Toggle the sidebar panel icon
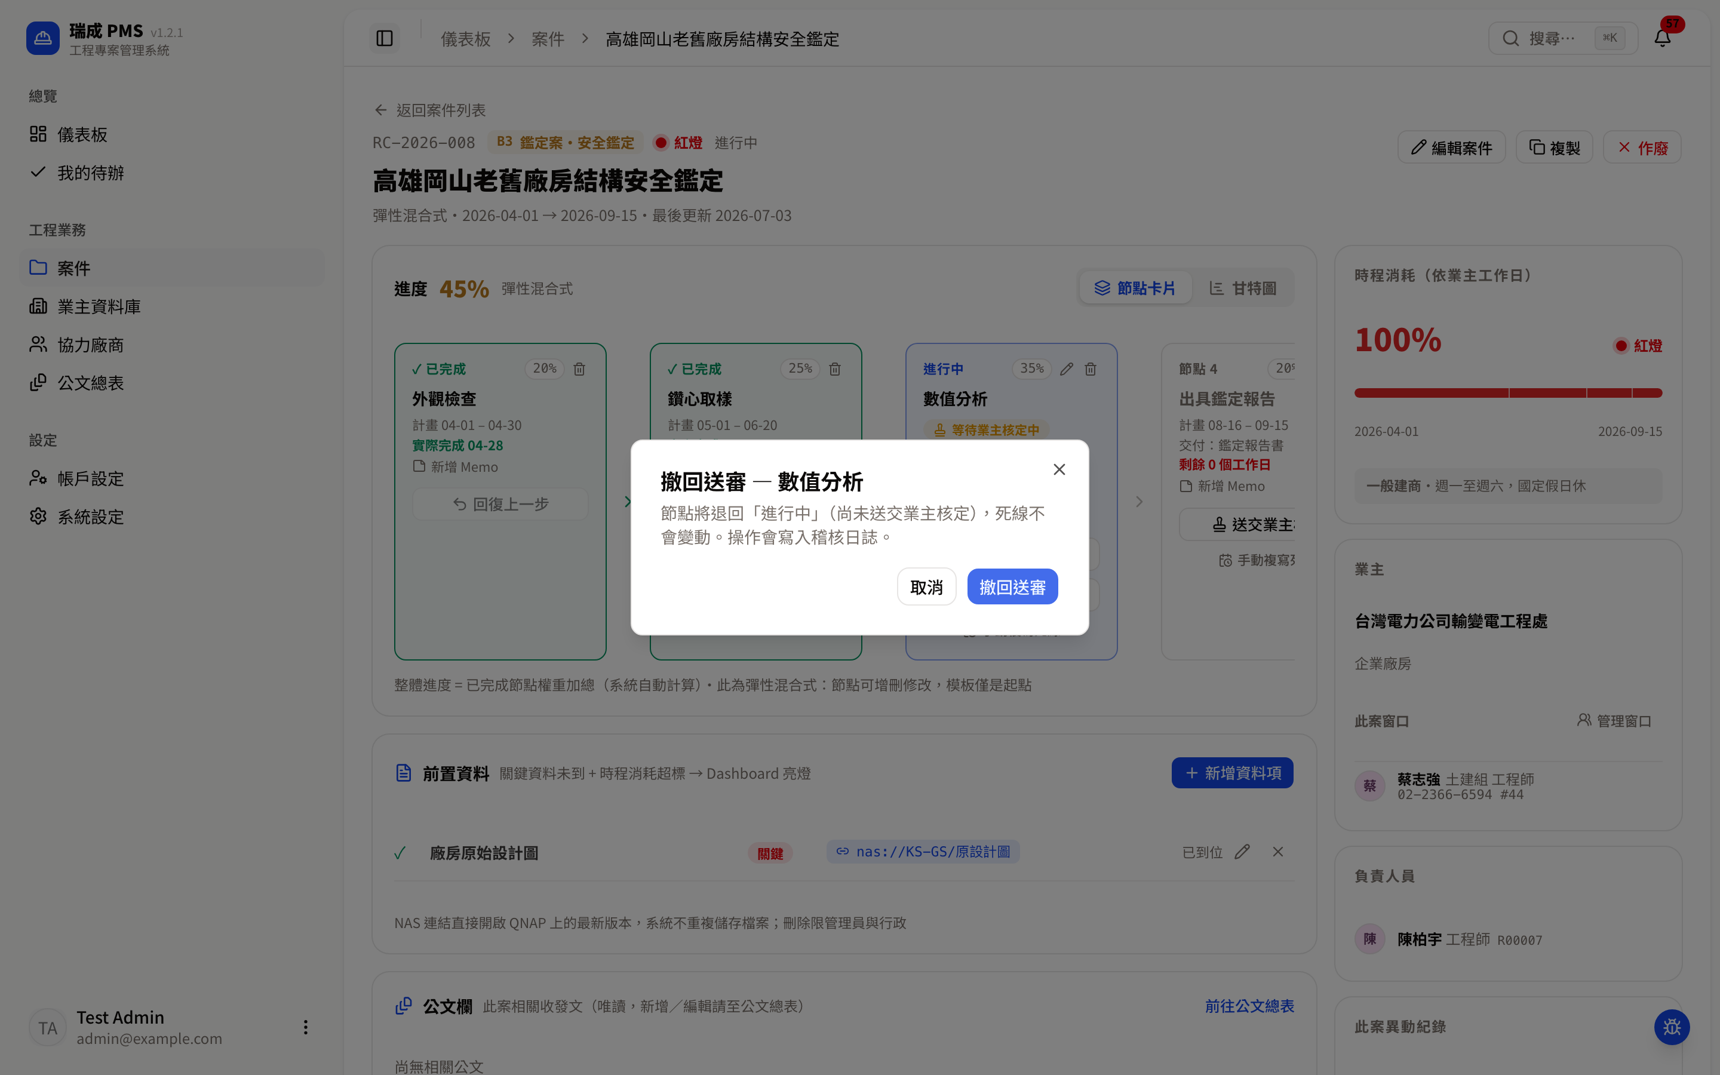The width and height of the screenshot is (1720, 1075). pyautogui.click(x=385, y=38)
